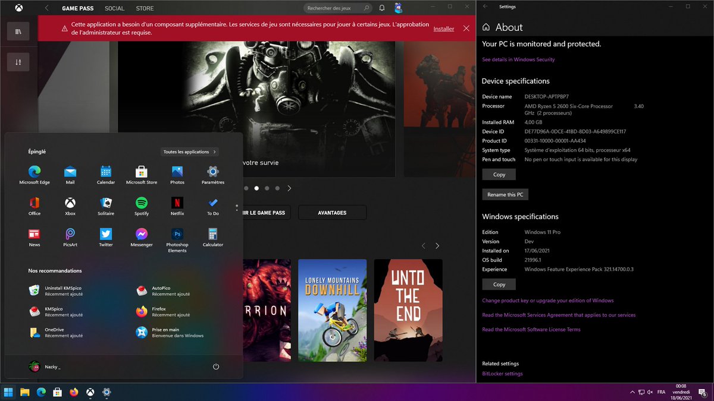The width and height of the screenshot is (714, 401).
Task: Click the Xbox sort sidebar icon
Action: tap(18, 61)
